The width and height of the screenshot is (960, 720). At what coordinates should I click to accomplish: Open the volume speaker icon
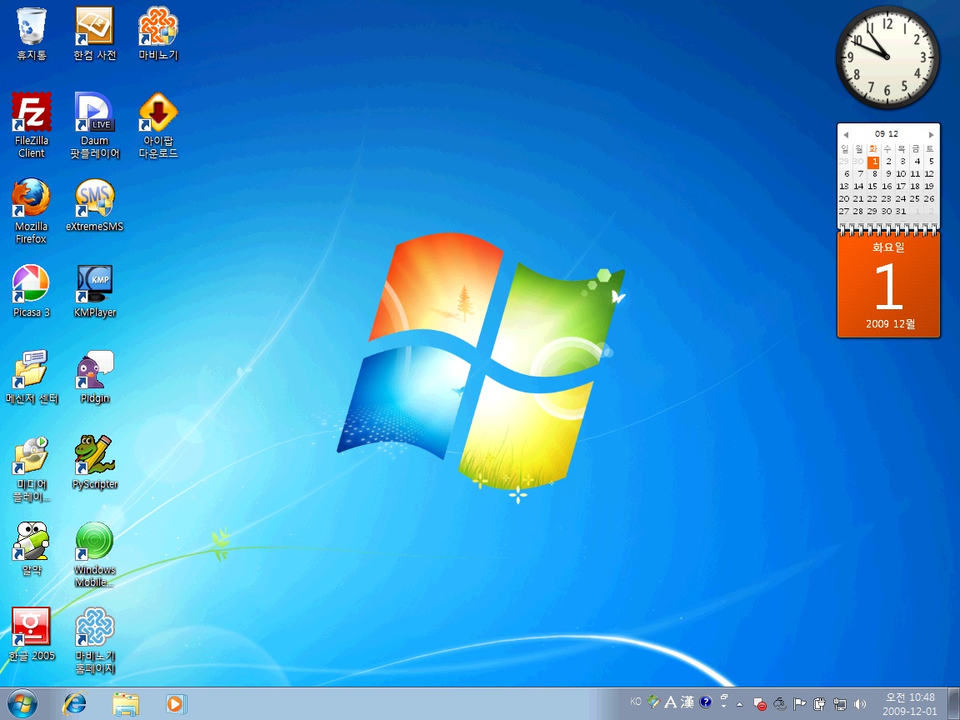click(860, 704)
